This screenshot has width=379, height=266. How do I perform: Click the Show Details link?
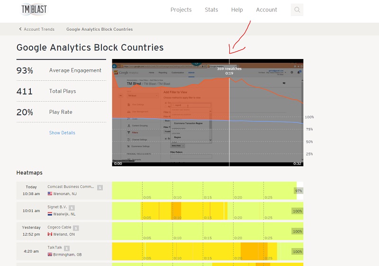(62, 133)
